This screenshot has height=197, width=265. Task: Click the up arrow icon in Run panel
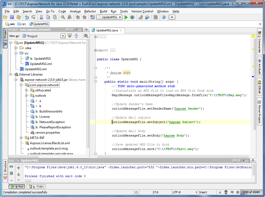(x=19, y=168)
